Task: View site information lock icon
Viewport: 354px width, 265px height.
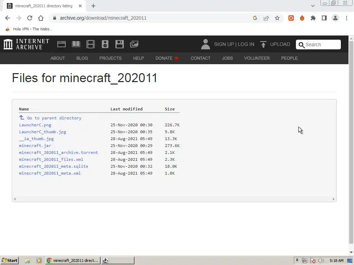Action: tap(54, 18)
